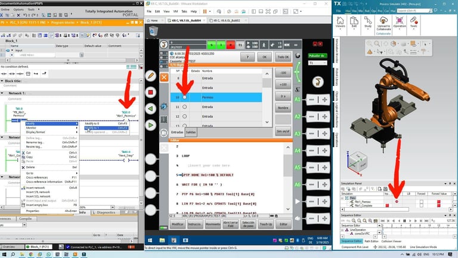Toggle Forced checkbox for Rbt1_Permiso signal
This screenshot has width=458, height=258.
[421, 201]
